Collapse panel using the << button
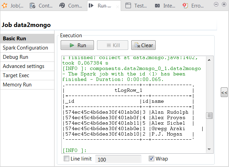 pyautogui.click(x=224, y=92)
